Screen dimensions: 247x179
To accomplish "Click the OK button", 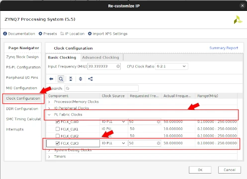I will click(200, 170).
